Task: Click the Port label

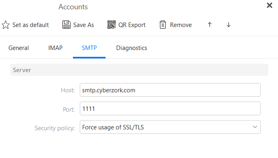Action: [x=68, y=109]
